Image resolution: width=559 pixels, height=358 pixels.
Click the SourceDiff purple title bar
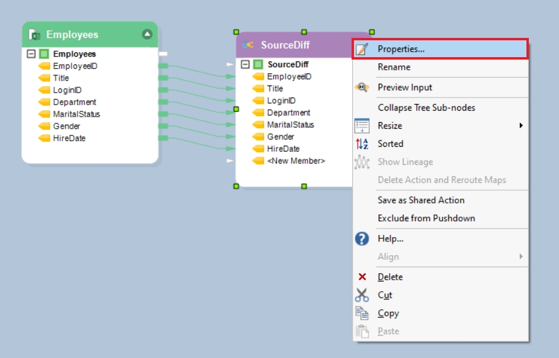click(302, 45)
